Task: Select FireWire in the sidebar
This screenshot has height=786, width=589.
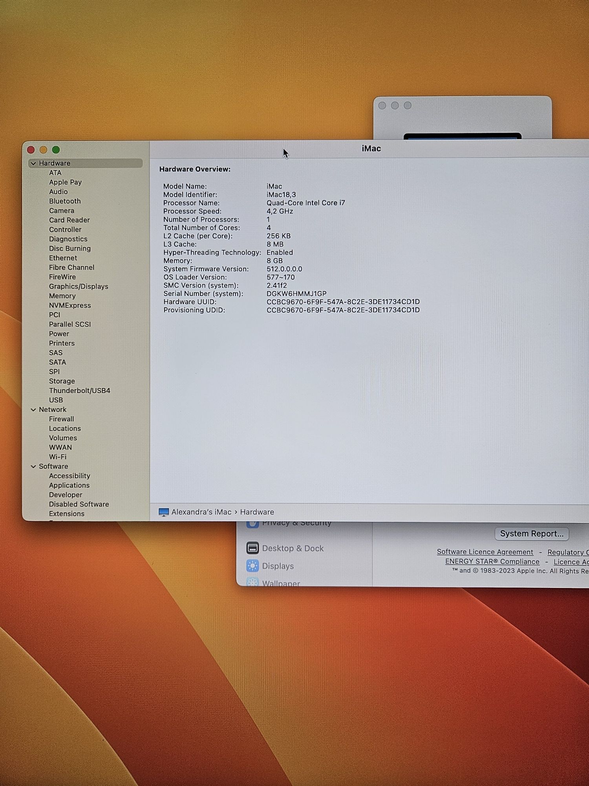Action: (x=62, y=277)
